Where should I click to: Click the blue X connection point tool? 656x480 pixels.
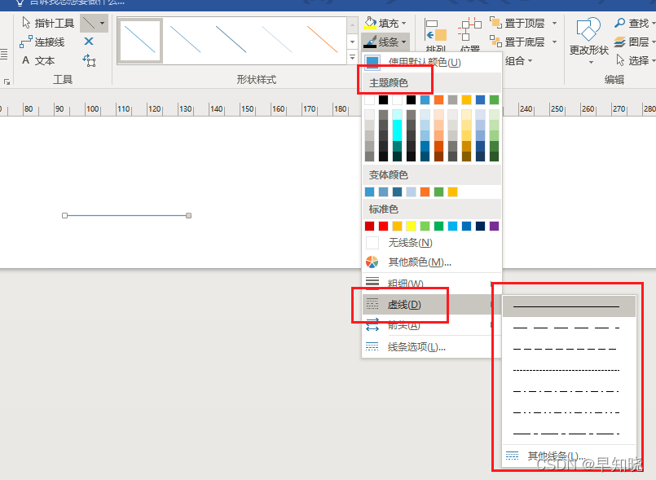[89, 42]
